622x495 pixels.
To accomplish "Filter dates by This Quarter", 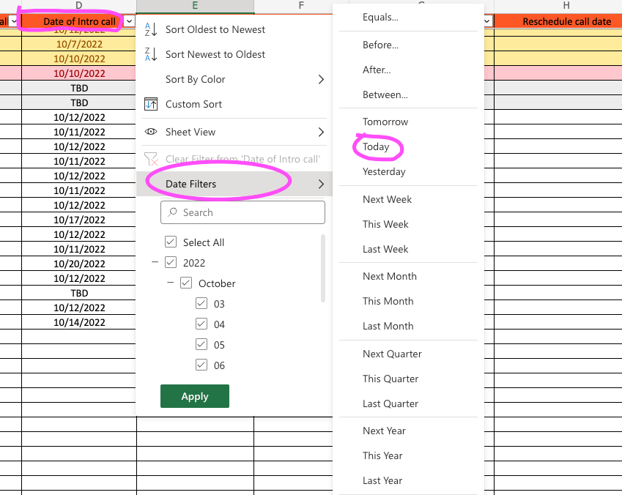I will (x=409, y=379).
